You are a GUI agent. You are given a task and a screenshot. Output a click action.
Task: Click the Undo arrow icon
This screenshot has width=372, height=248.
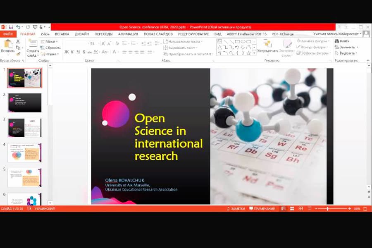(x=18, y=27)
